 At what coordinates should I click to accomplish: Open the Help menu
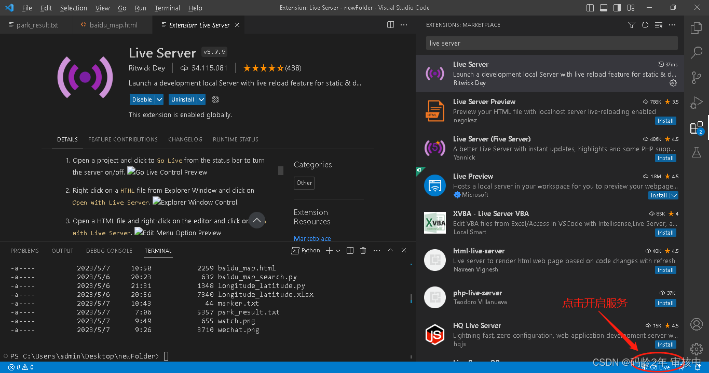195,8
